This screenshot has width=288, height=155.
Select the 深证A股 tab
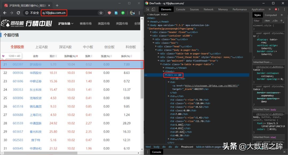point(65,47)
